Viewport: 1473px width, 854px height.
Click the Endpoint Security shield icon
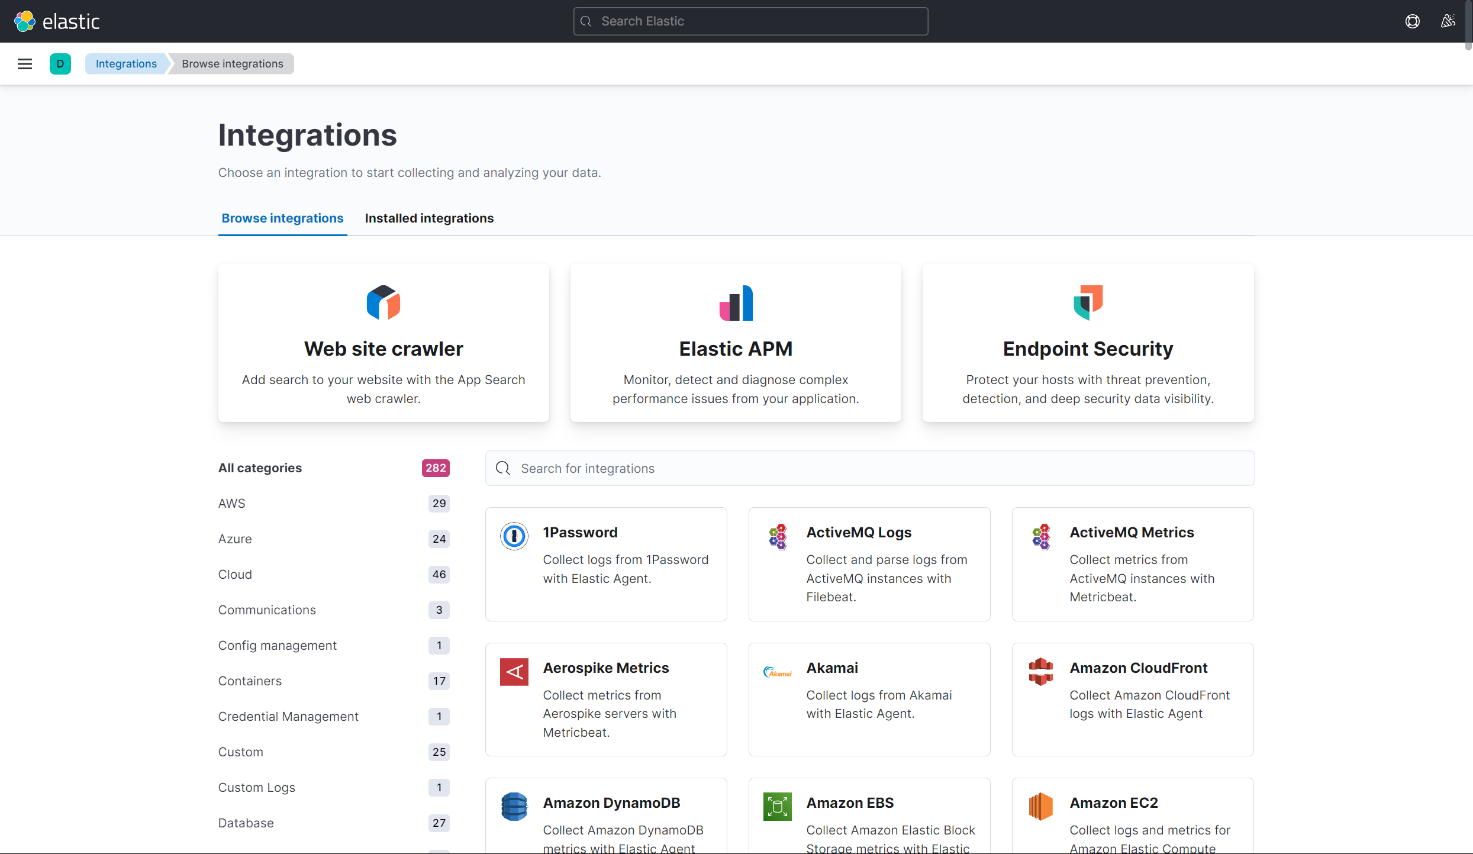[1088, 302]
